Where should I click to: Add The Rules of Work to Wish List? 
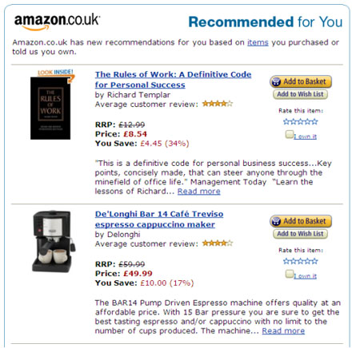(x=300, y=94)
